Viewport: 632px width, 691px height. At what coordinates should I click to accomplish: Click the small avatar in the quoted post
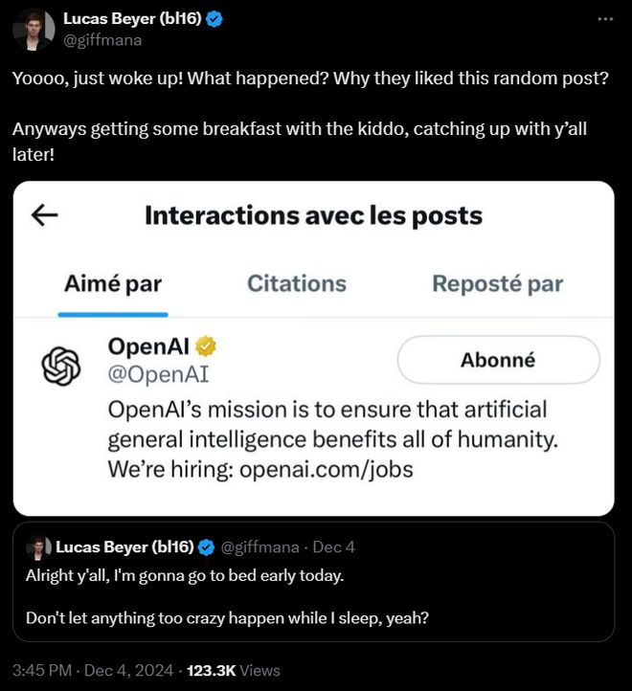coord(38,547)
